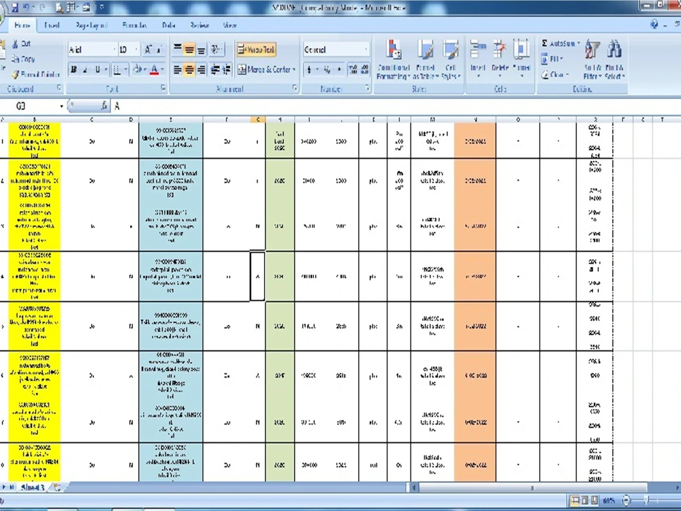The height and width of the screenshot is (511, 681).
Task: Toggle Middle Align vertical alignment
Action: point(189,50)
